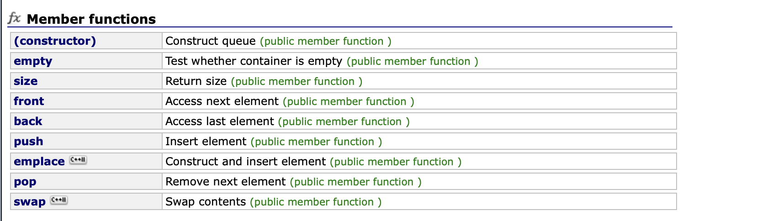762x221 pixels.
Task: Click 'Construct and insert element' description
Action: pyautogui.click(x=246, y=162)
